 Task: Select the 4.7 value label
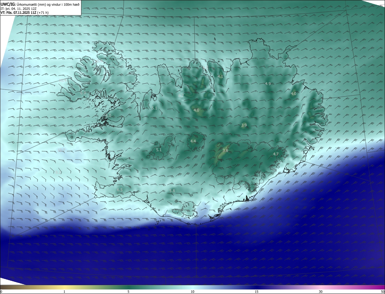(276, 154)
